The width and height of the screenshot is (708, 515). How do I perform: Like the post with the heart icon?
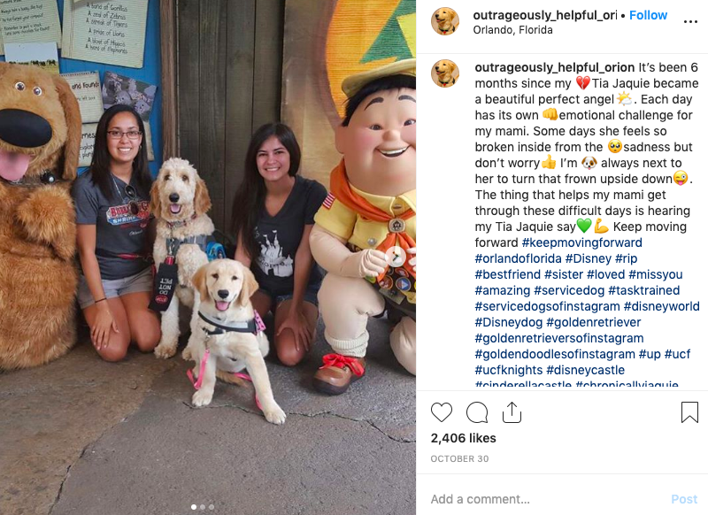pyautogui.click(x=441, y=412)
